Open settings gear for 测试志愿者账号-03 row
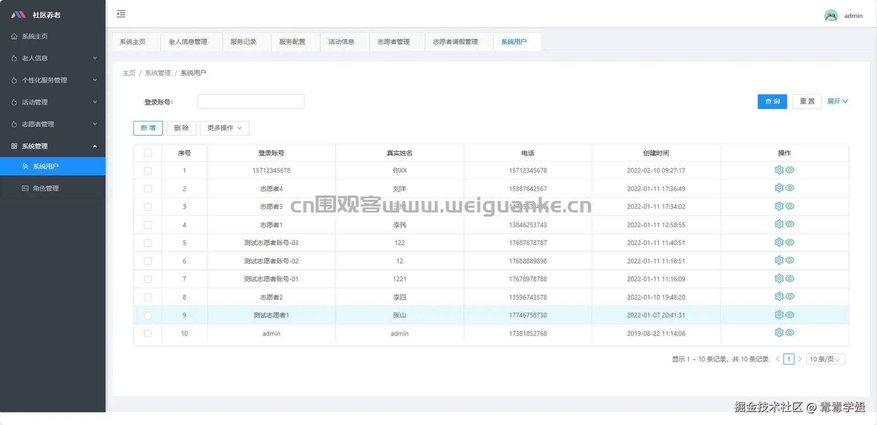This screenshot has width=877, height=425. click(779, 242)
